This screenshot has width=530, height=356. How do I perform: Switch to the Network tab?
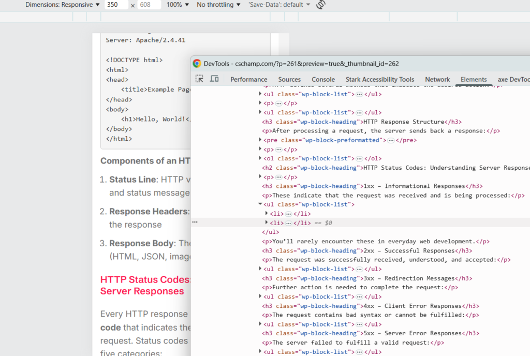[x=437, y=79]
